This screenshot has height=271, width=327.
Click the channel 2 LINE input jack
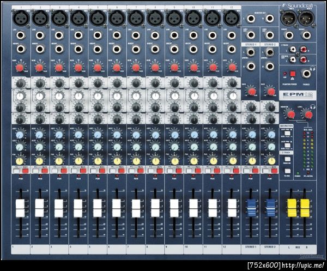pyautogui.click(x=40, y=35)
